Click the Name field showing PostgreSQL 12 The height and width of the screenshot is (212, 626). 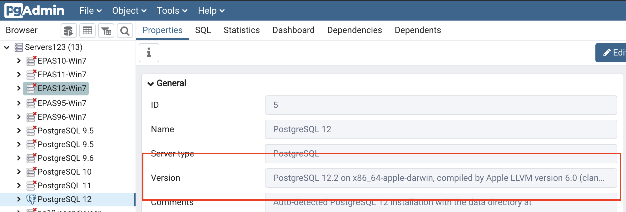[441, 129]
